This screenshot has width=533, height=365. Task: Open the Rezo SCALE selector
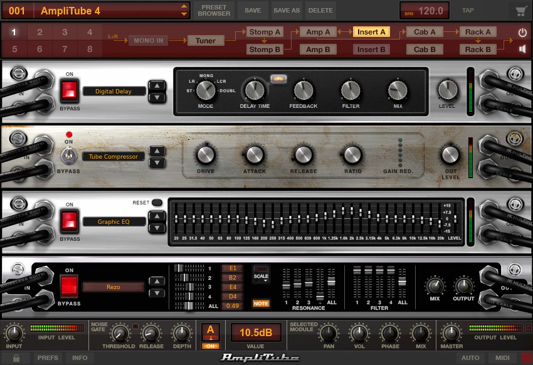click(x=261, y=275)
